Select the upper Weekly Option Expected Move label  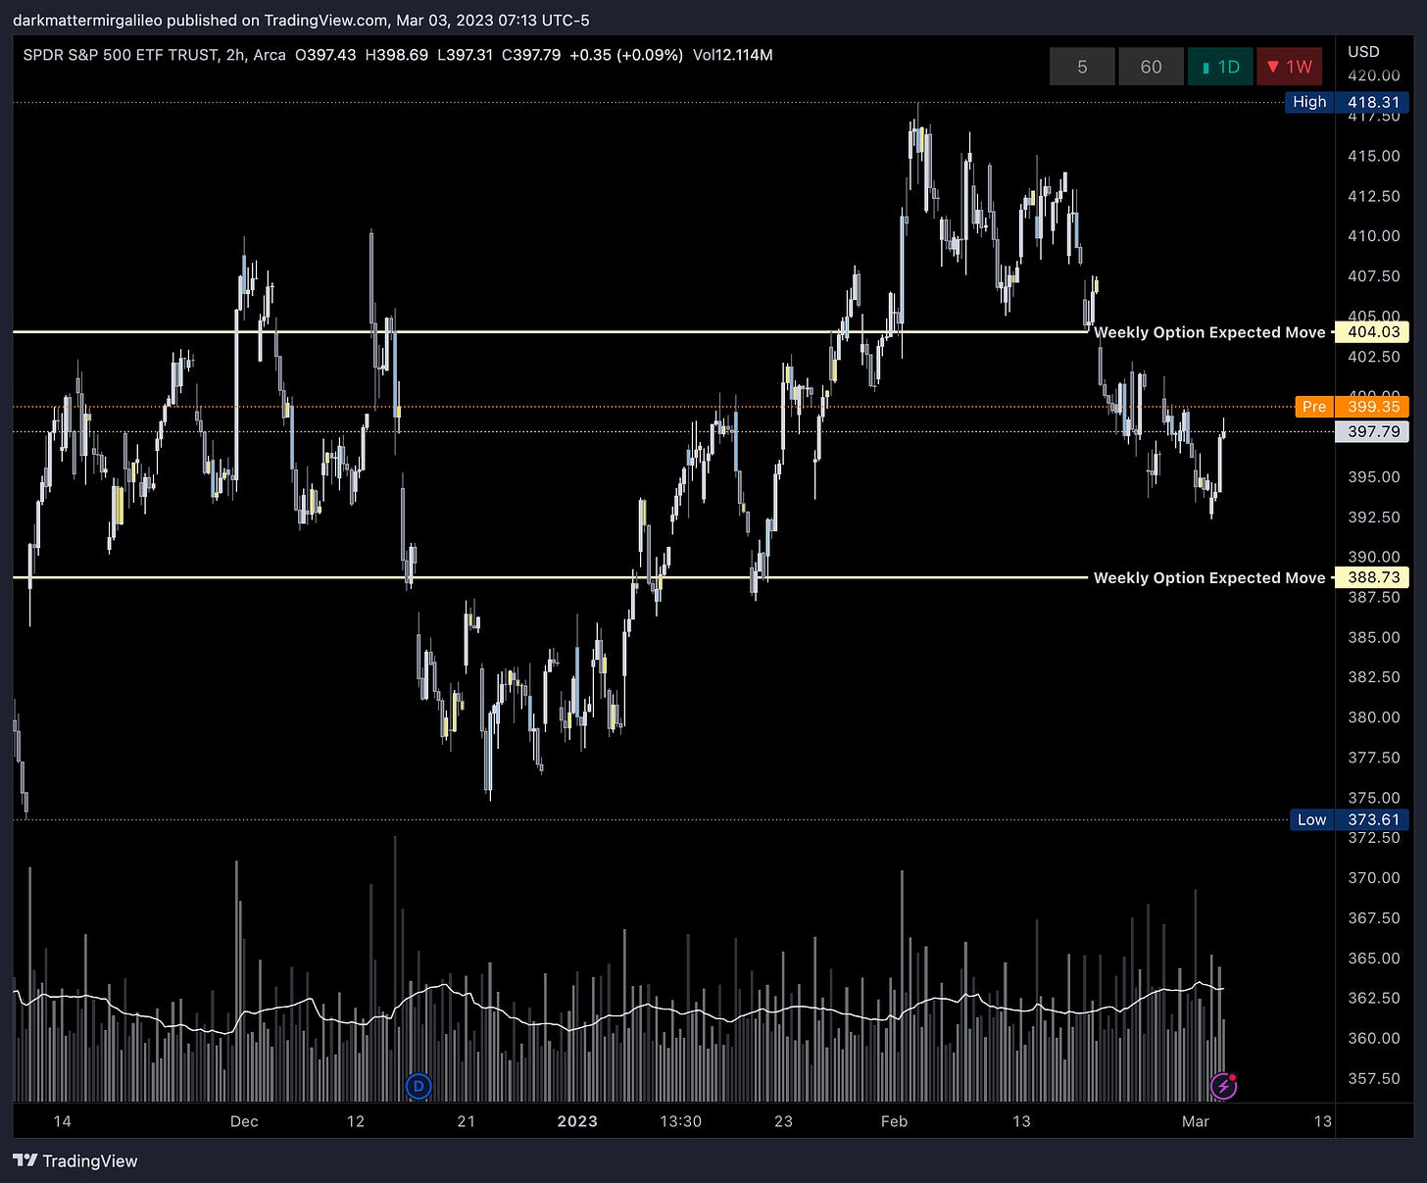point(1209,332)
